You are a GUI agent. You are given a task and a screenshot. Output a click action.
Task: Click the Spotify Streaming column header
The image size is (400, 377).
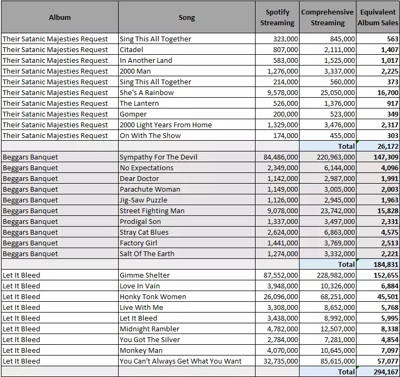coord(277,17)
